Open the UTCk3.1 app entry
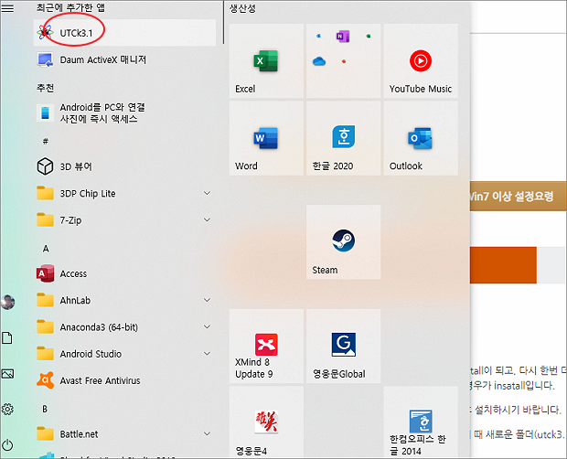The image size is (567, 459). coord(124,33)
